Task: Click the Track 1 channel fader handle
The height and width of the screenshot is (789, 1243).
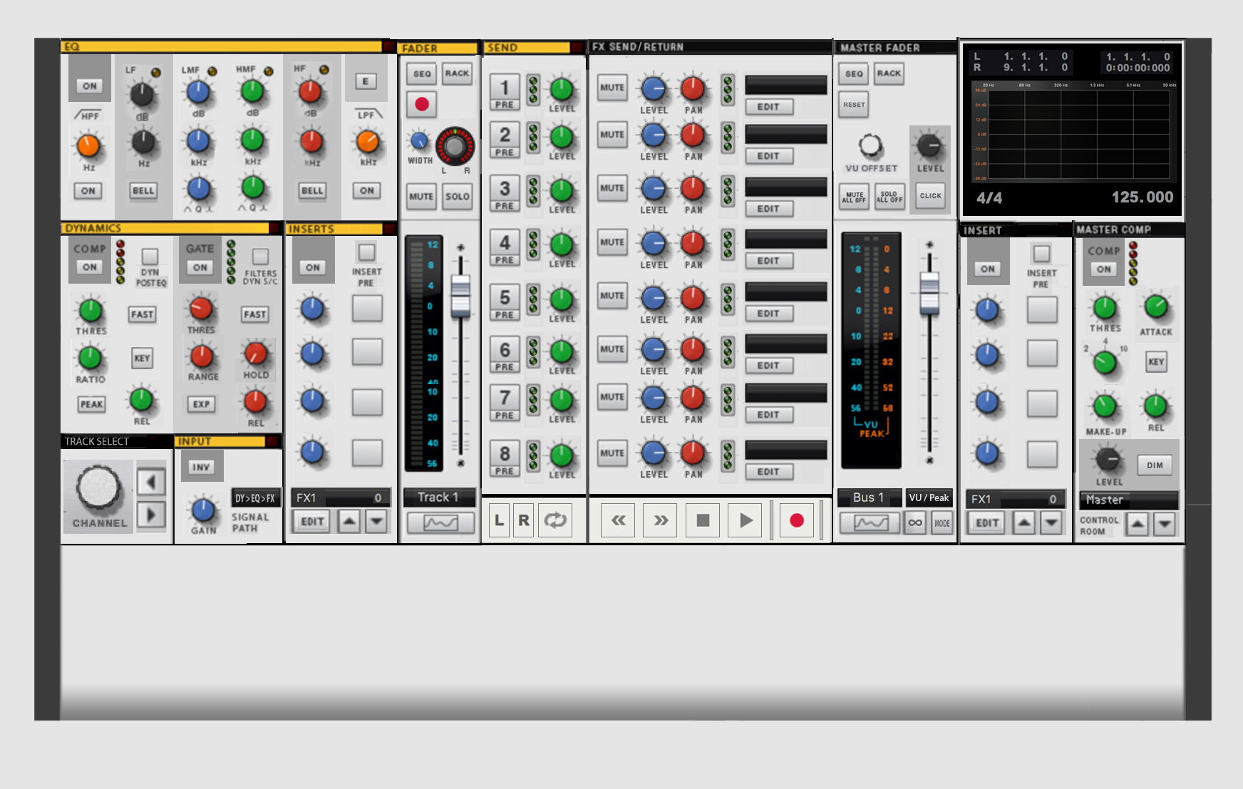Action: [461, 296]
